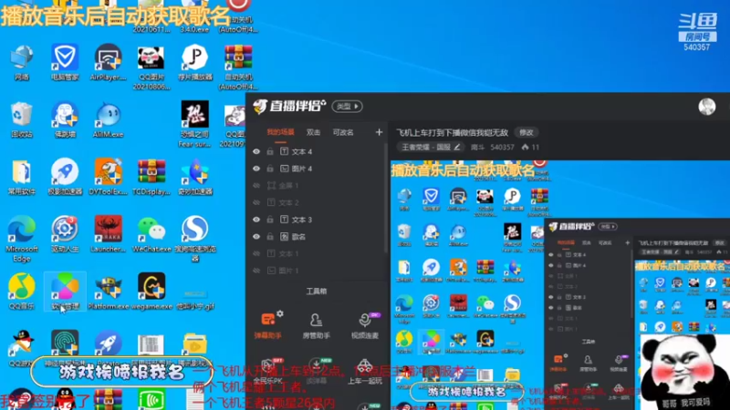The width and height of the screenshot is (730, 410).
Task: Select the 文本 3 layer row
Action: click(317, 220)
